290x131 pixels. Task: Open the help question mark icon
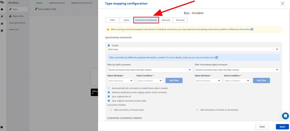[x=2, y=127]
